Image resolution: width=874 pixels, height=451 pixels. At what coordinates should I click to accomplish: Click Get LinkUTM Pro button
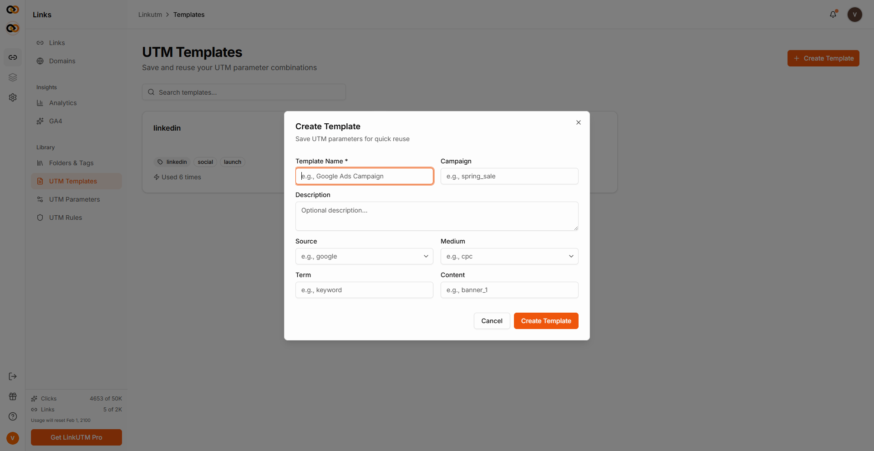click(x=76, y=437)
